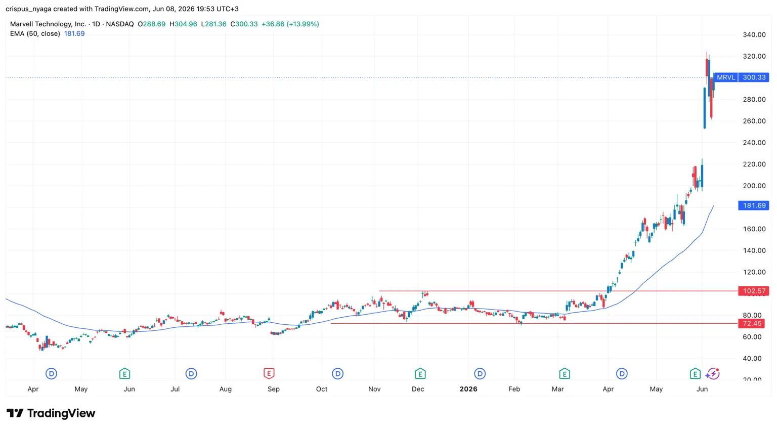This screenshot has height=430, width=777.
Task: Click the "Dec" time axis label
Action: click(x=418, y=389)
